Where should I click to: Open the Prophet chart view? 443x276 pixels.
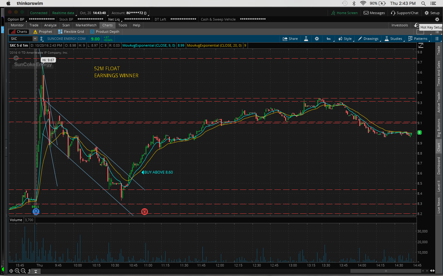coord(43,32)
